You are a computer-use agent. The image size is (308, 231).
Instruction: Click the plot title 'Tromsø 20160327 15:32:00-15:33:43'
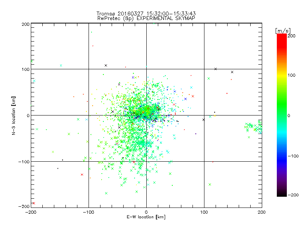(x=146, y=13)
